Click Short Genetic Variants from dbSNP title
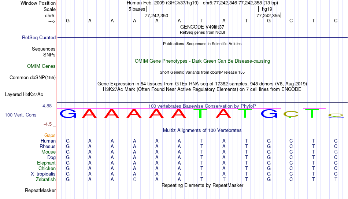Image resolution: width=348 pixels, height=199 pixels. (x=202, y=73)
